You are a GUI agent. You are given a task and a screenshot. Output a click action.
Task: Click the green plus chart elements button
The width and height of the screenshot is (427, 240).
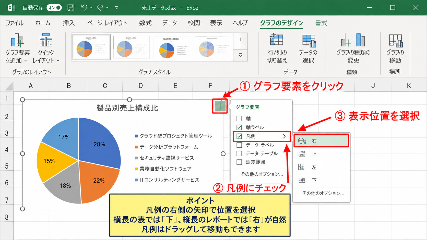[220, 106]
